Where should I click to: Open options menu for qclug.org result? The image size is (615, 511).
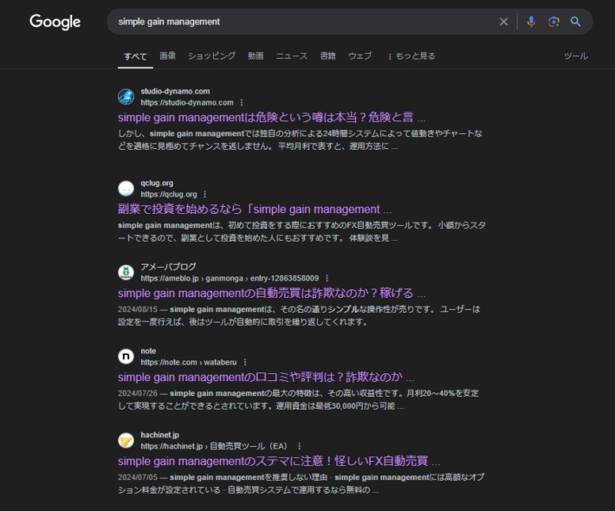(204, 194)
